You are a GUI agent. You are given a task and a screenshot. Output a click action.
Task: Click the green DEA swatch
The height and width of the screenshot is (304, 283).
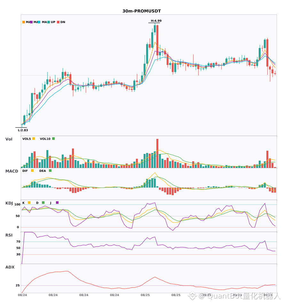50,171
